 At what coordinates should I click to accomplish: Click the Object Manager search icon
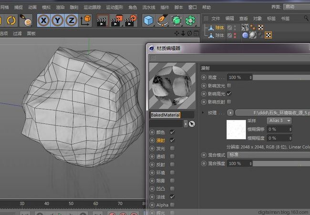306,19
